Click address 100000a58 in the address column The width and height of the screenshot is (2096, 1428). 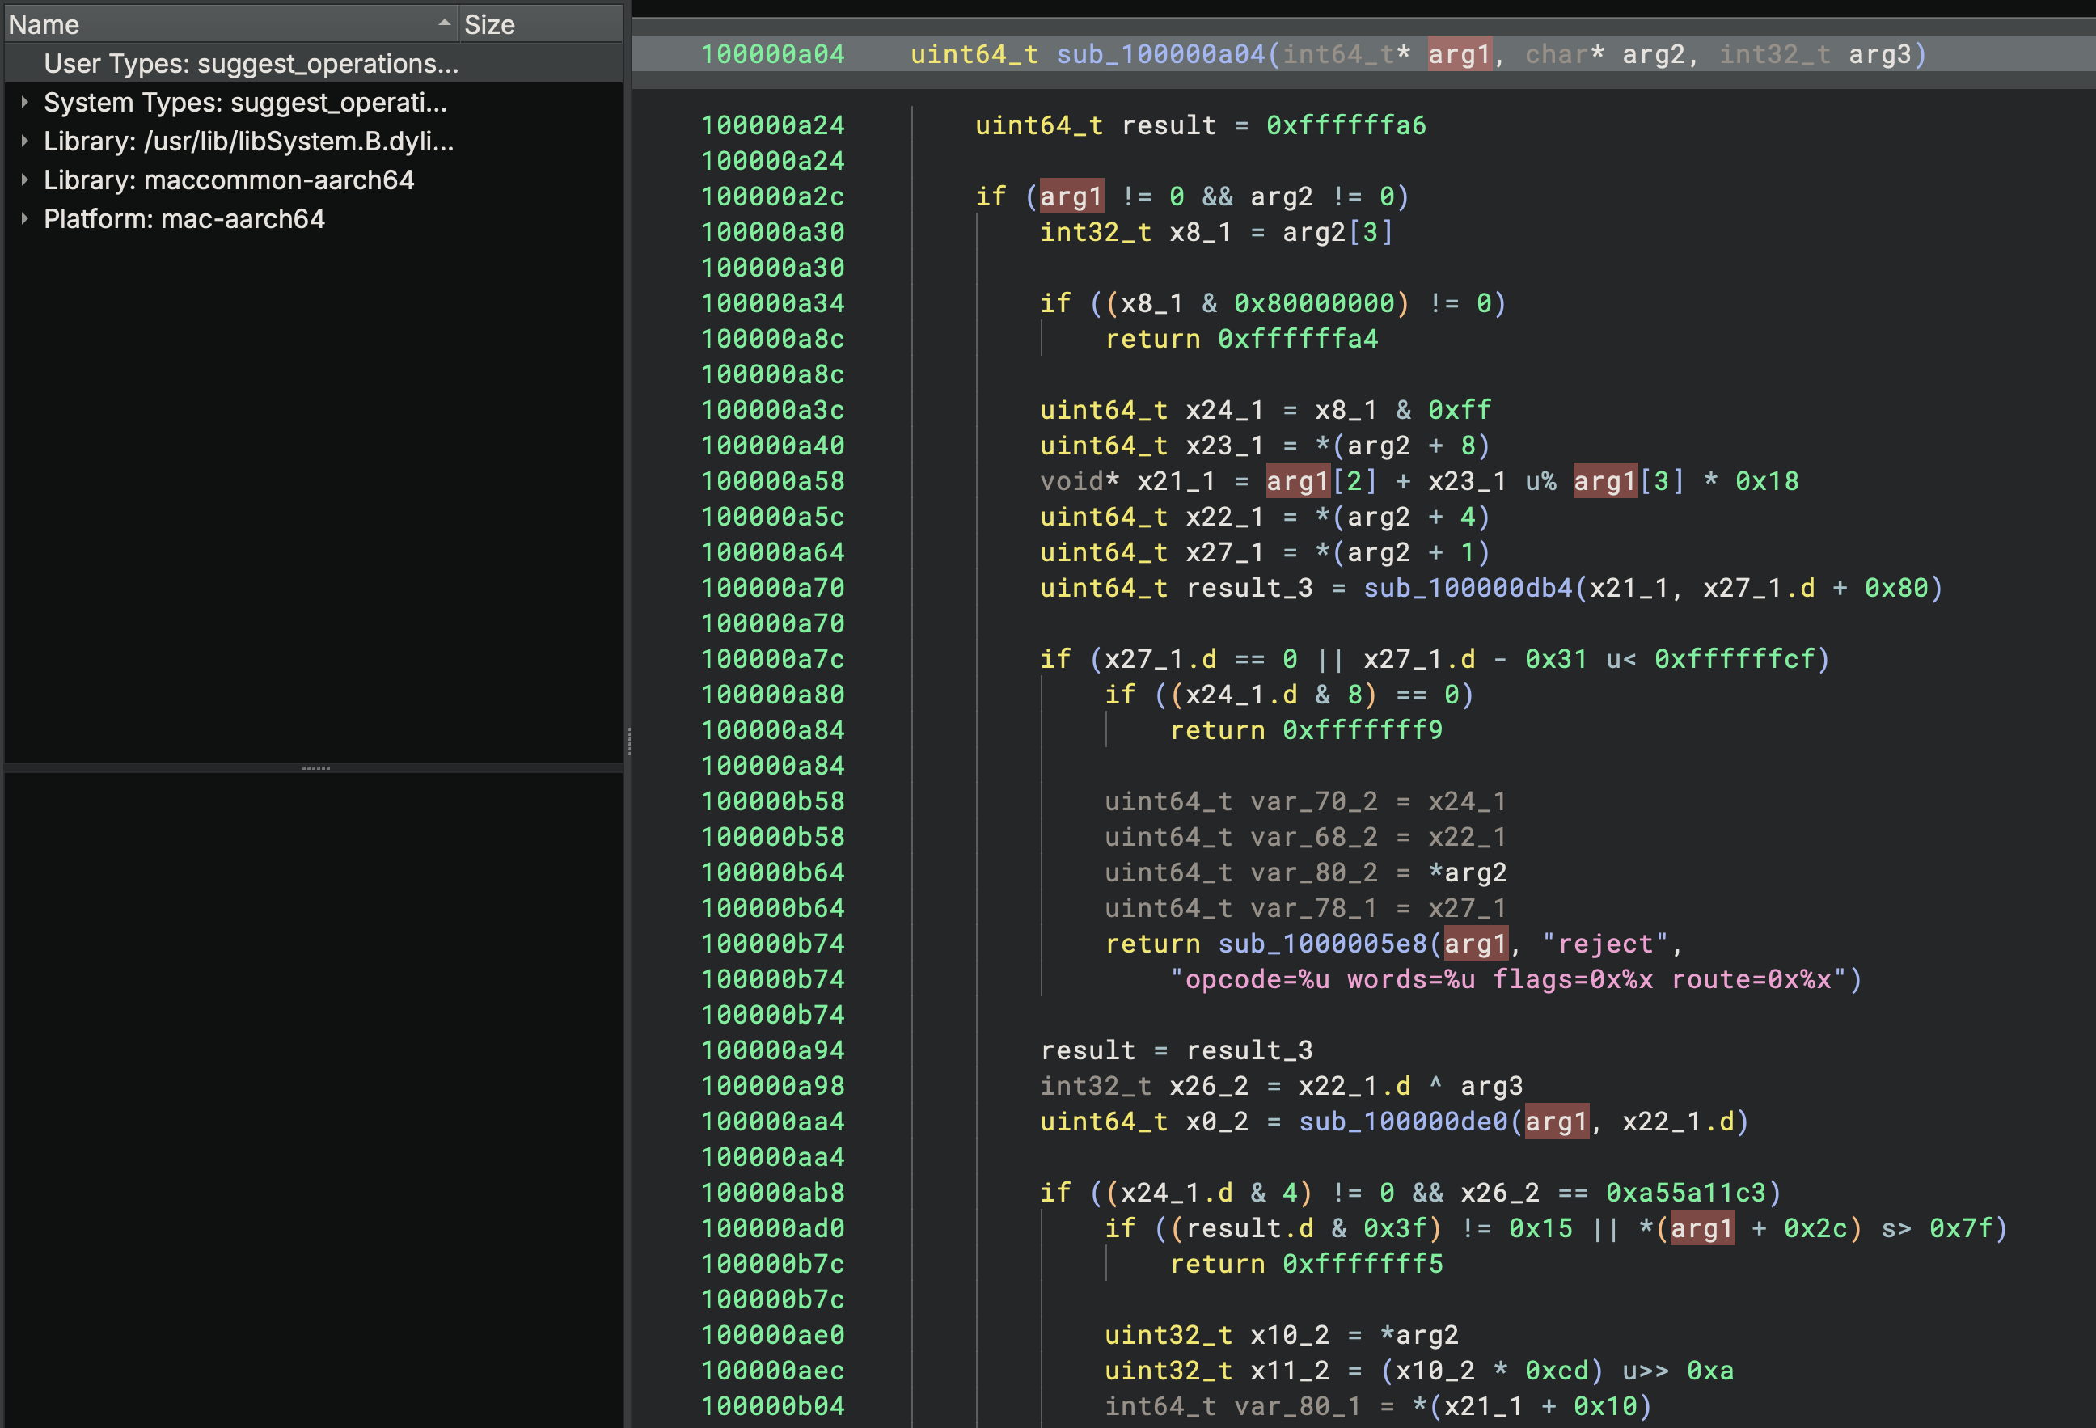[773, 482]
